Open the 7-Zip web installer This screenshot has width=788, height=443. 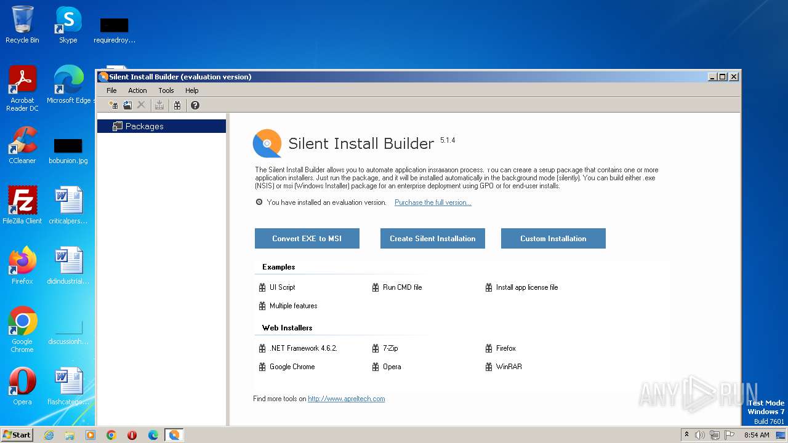(390, 348)
